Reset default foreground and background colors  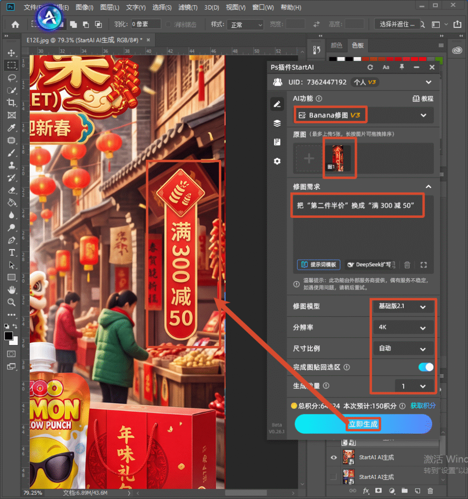pyautogui.click(x=7, y=326)
